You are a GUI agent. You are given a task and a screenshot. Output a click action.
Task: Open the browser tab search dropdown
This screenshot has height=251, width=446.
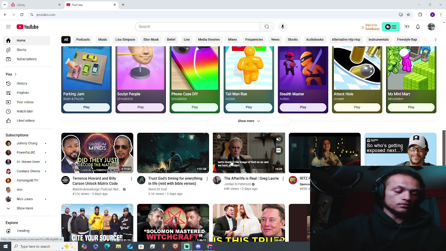(x=5, y=5)
